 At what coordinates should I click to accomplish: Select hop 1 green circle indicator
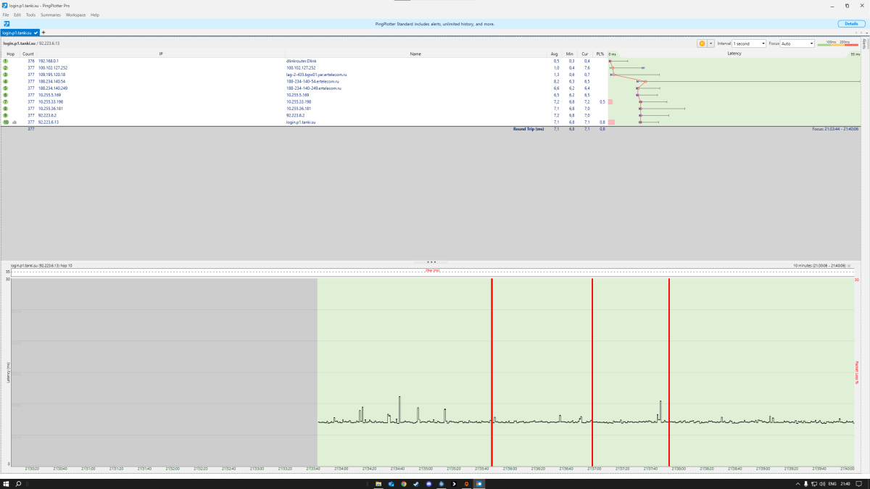pos(6,61)
